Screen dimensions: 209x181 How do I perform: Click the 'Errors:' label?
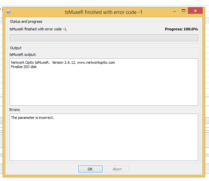coord(15,110)
